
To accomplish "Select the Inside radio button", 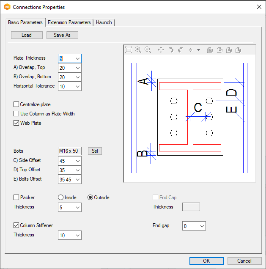I will (x=60, y=198).
